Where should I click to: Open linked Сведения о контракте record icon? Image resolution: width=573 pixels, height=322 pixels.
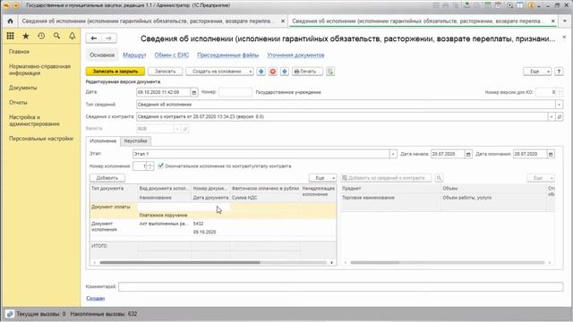click(560, 117)
